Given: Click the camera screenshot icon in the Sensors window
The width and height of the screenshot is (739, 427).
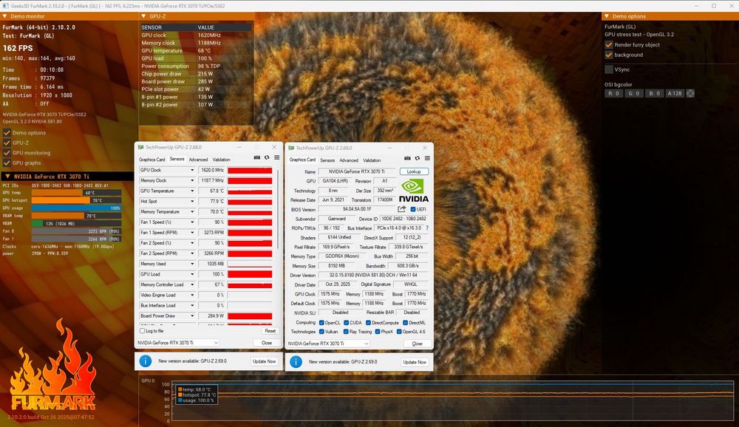Looking at the screenshot, I should click(257, 157).
